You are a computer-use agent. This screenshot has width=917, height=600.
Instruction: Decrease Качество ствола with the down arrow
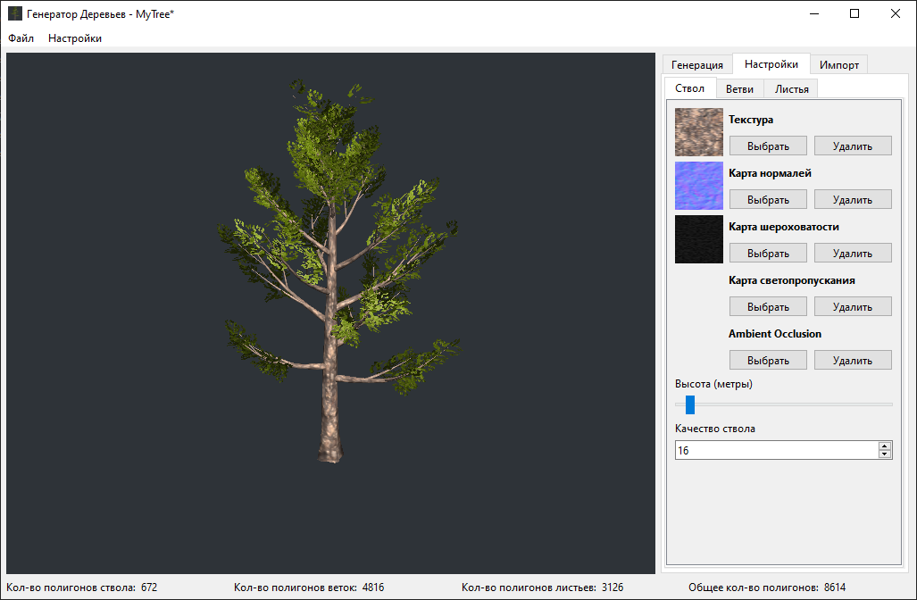[885, 454]
